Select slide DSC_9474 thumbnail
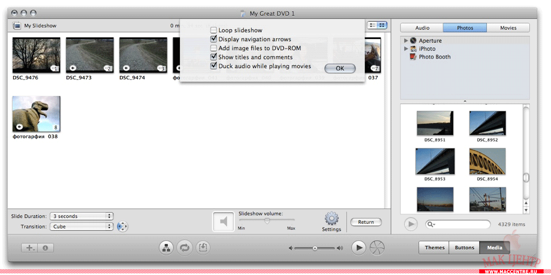 [x=143, y=55]
